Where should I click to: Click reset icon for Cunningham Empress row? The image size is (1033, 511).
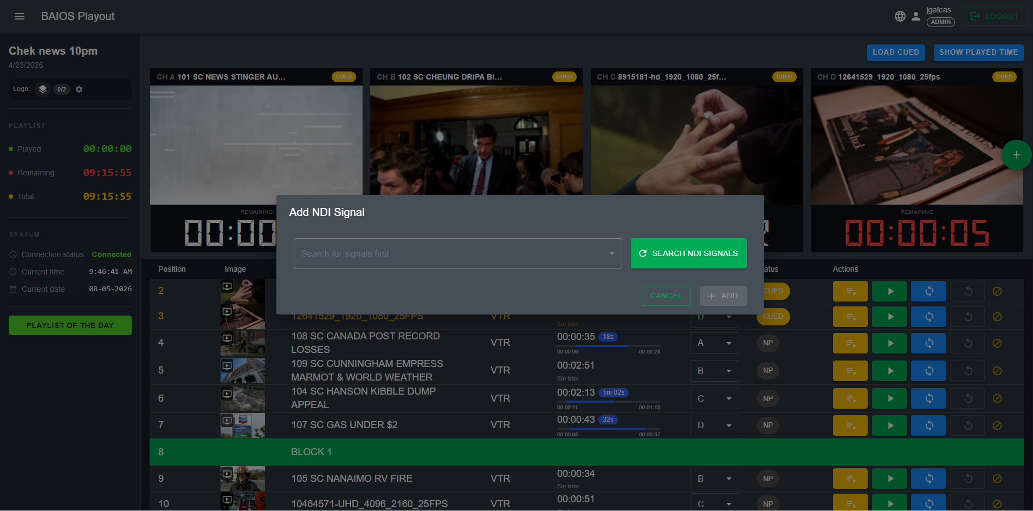[x=968, y=371]
